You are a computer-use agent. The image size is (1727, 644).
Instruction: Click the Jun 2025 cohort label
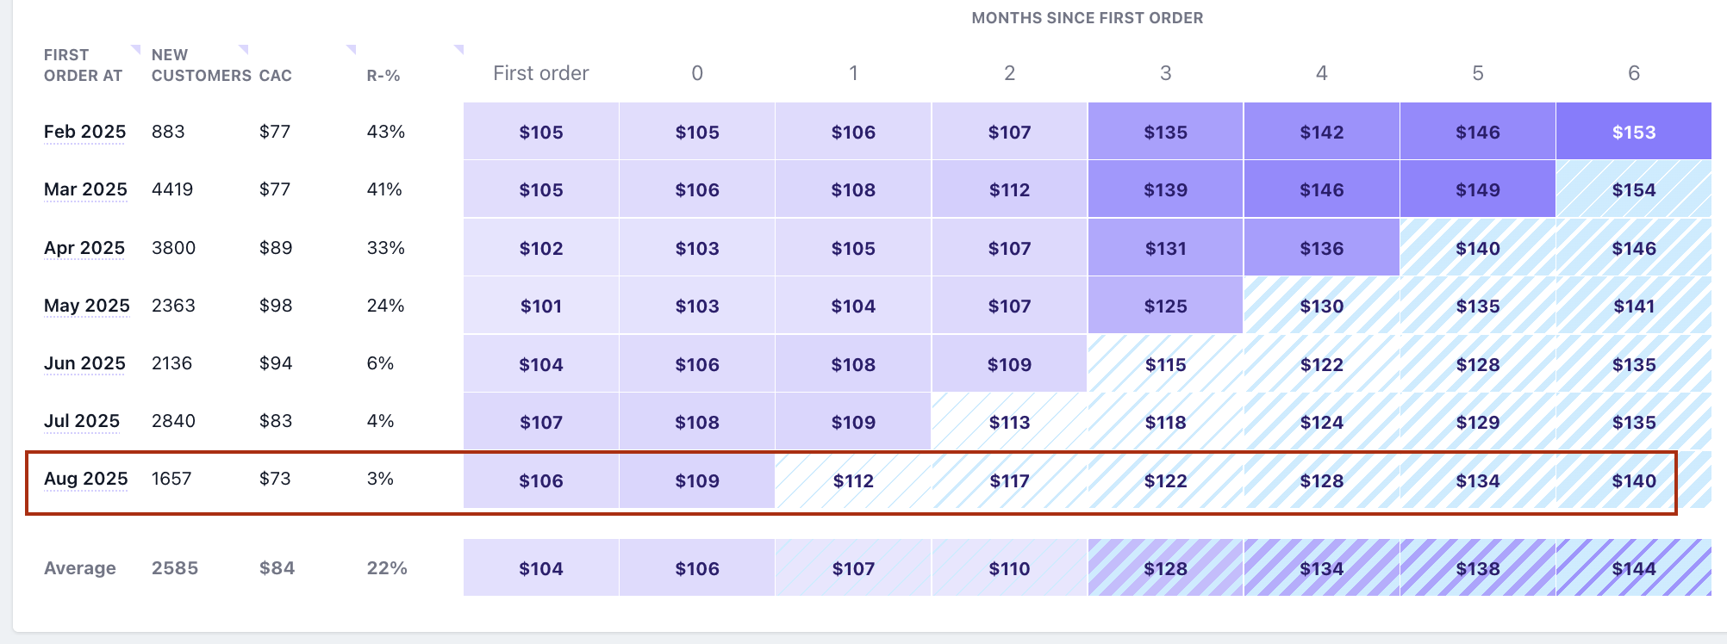[84, 363]
